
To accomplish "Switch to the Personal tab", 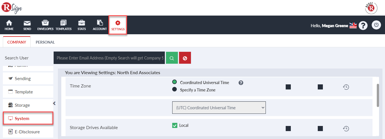I will (45, 42).
